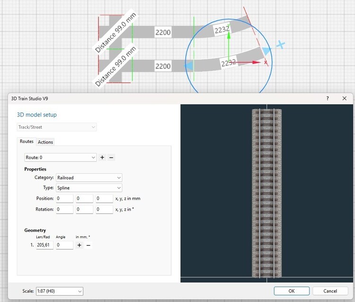Remove route with minus button
This screenshot has height=302, width=355.
(x=111, y=157)
